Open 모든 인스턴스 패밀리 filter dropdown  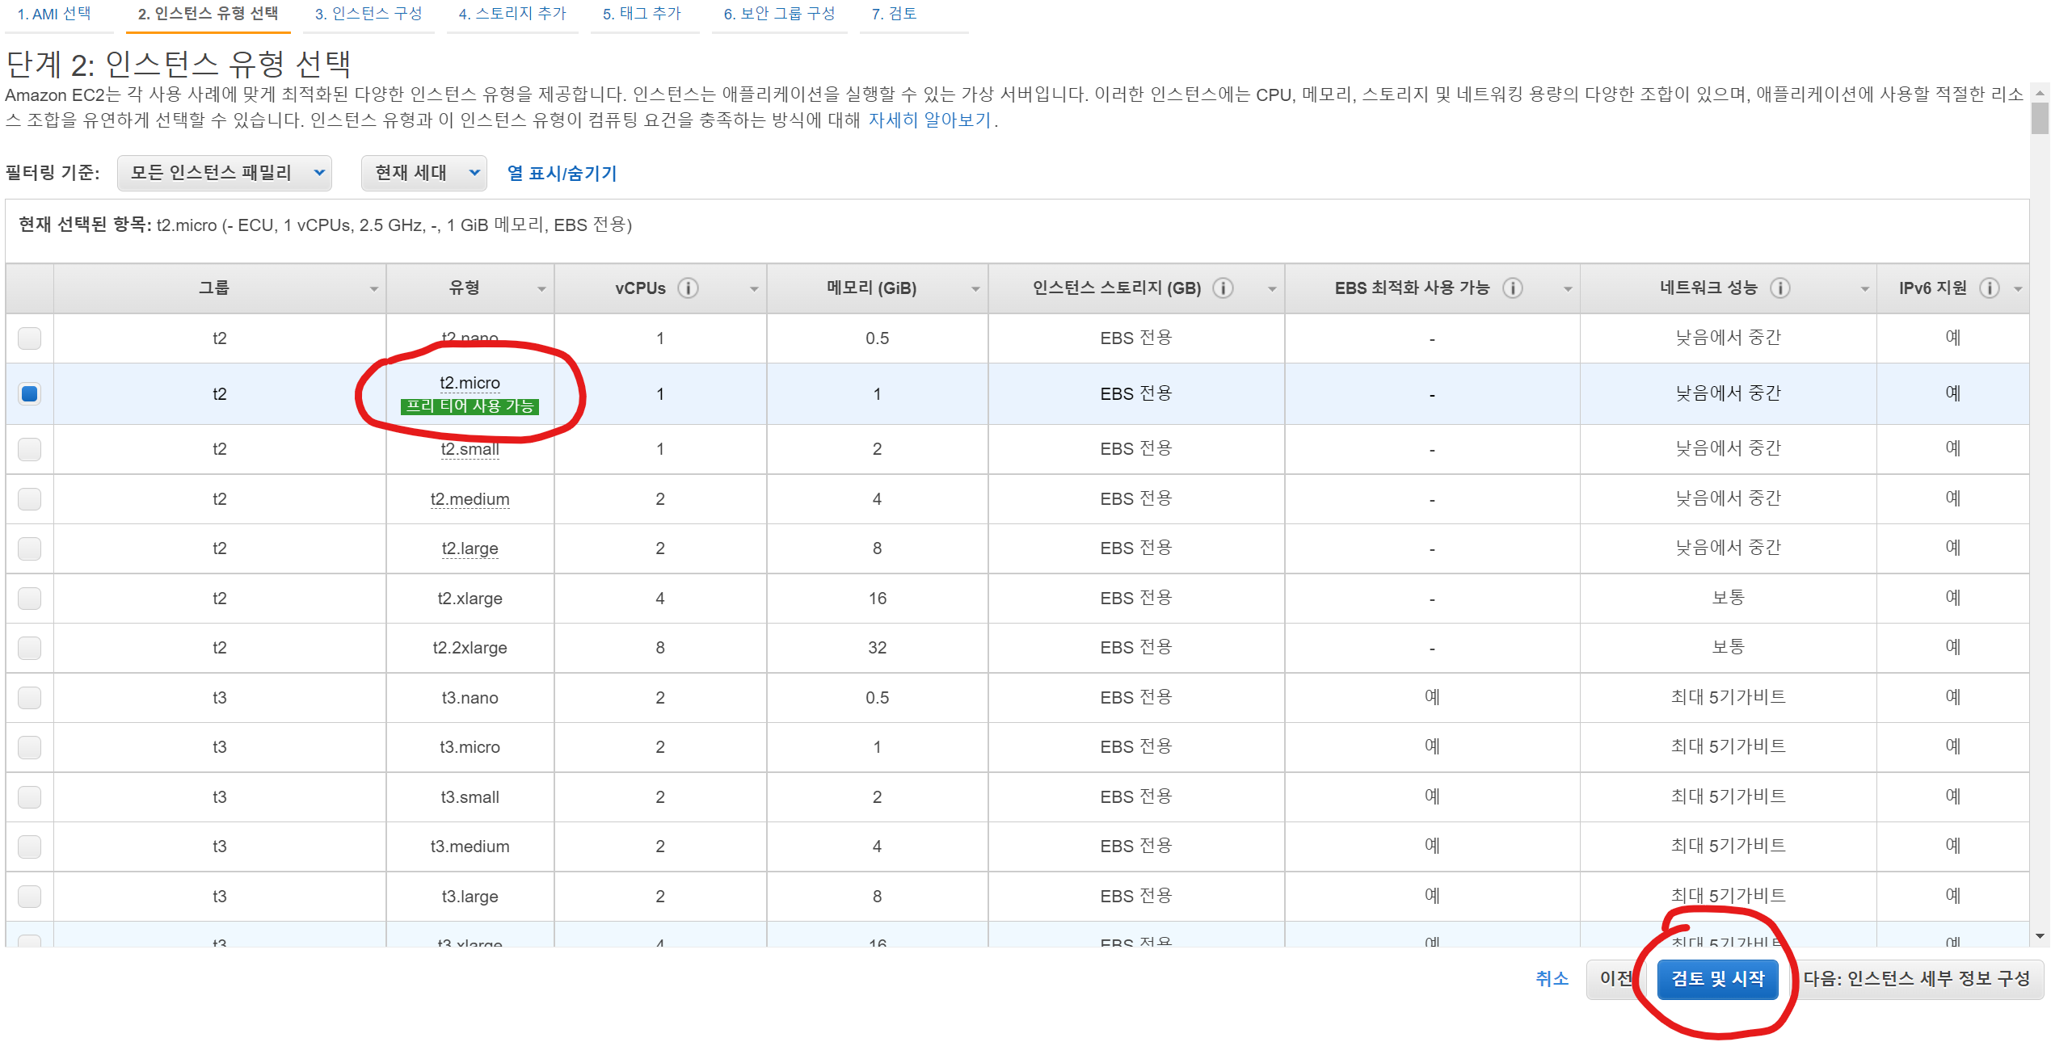[225, 173]
